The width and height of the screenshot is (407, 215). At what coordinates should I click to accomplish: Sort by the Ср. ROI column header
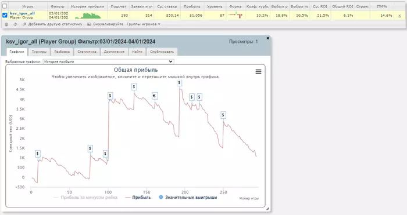(320, 6)
